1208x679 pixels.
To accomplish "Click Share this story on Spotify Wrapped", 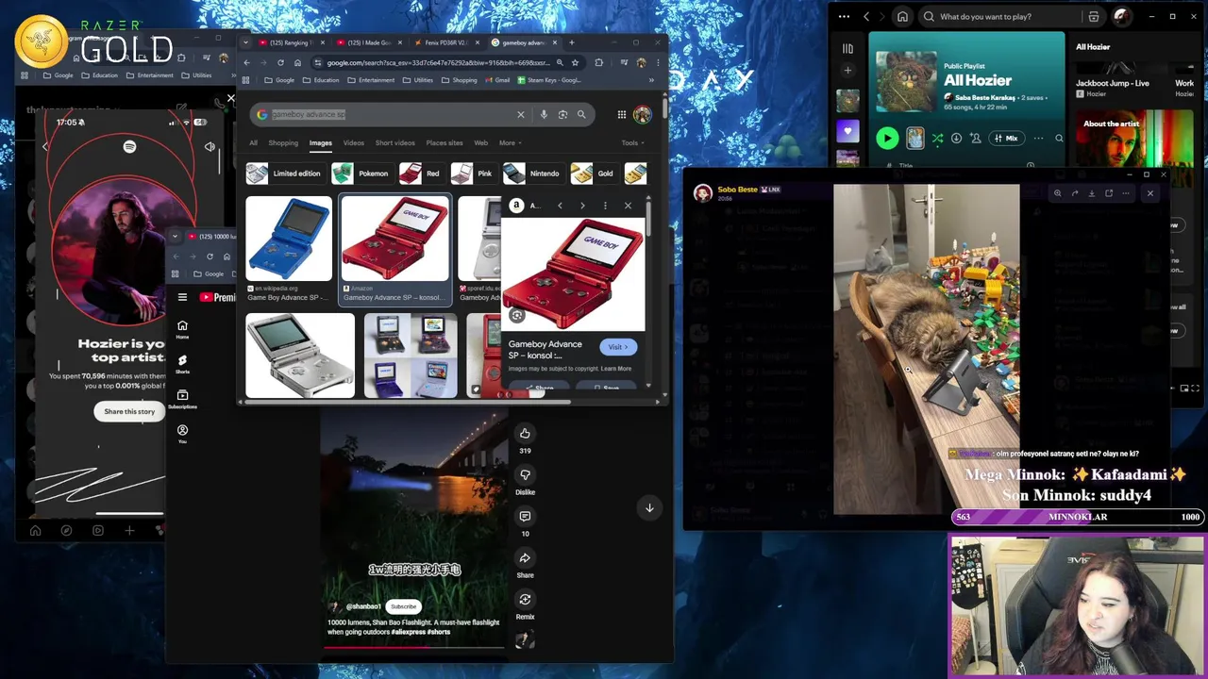I will 129,411.
